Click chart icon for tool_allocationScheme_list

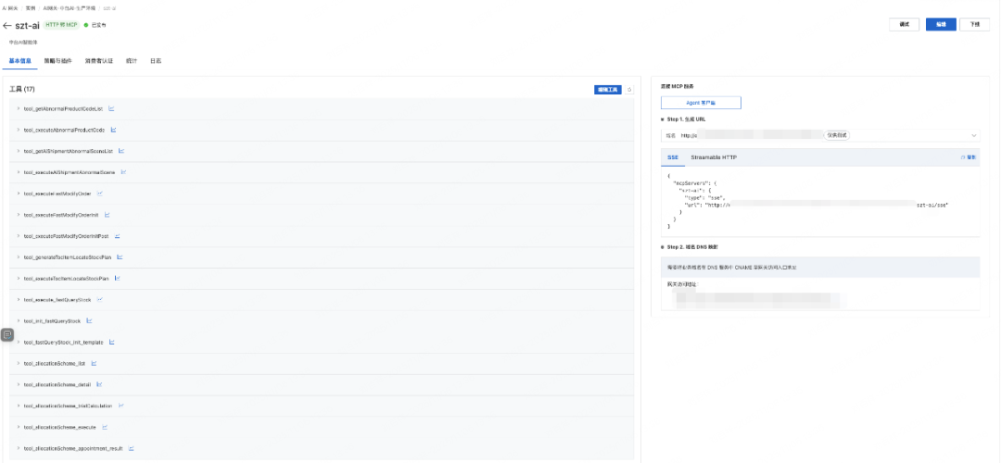point(94,363)
